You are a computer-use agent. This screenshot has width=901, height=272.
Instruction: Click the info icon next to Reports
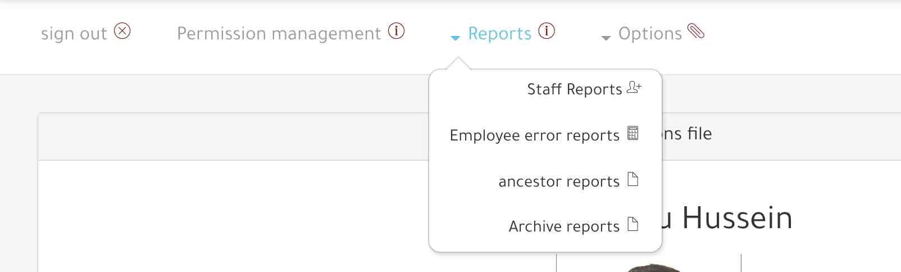(x=547, y=31)
